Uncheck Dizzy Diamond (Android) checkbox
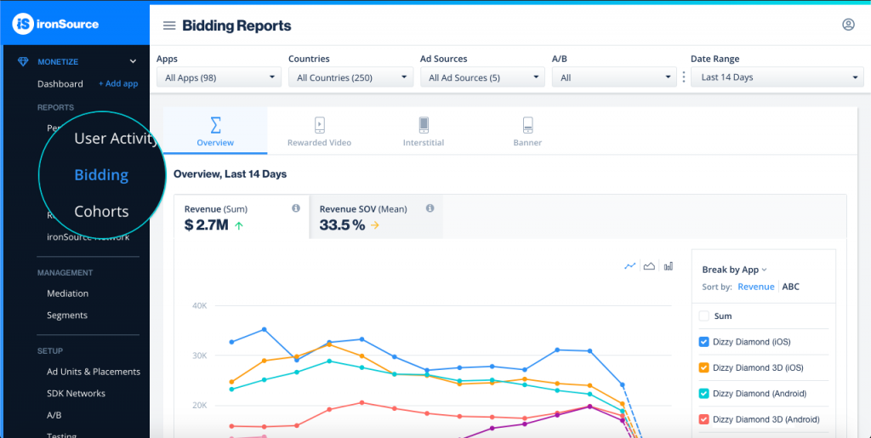This screenshot has width=871, height=438. [703, 394]
